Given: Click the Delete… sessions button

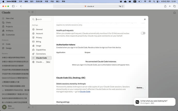Looking at the screenshot, I should (140, 88).
